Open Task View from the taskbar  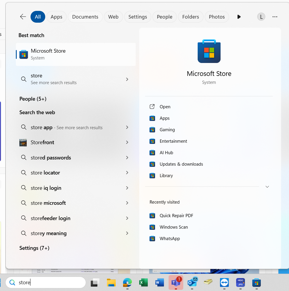click(95, 283)
